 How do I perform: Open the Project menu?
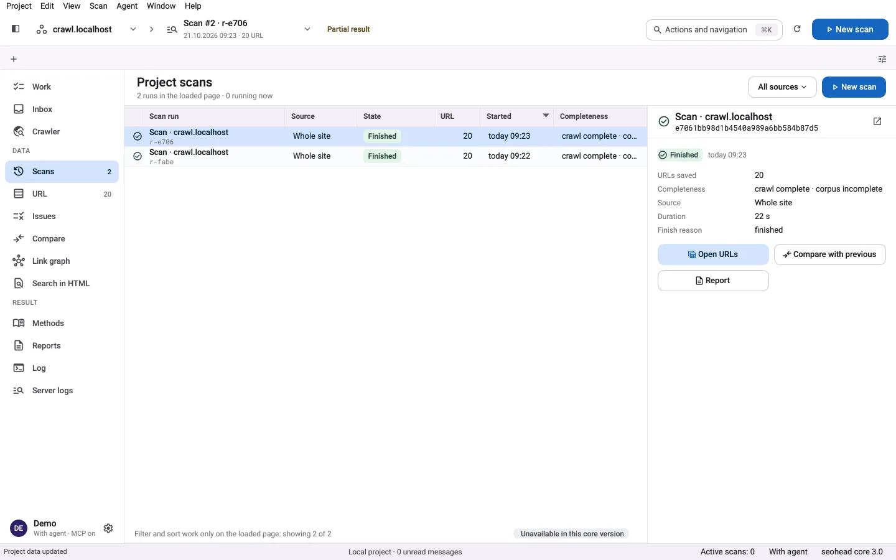click(19, 6)
